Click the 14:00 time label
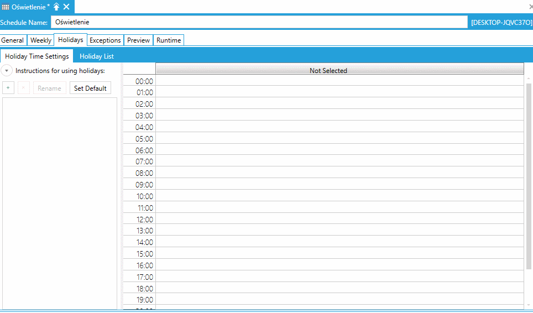 pos(144,242)
